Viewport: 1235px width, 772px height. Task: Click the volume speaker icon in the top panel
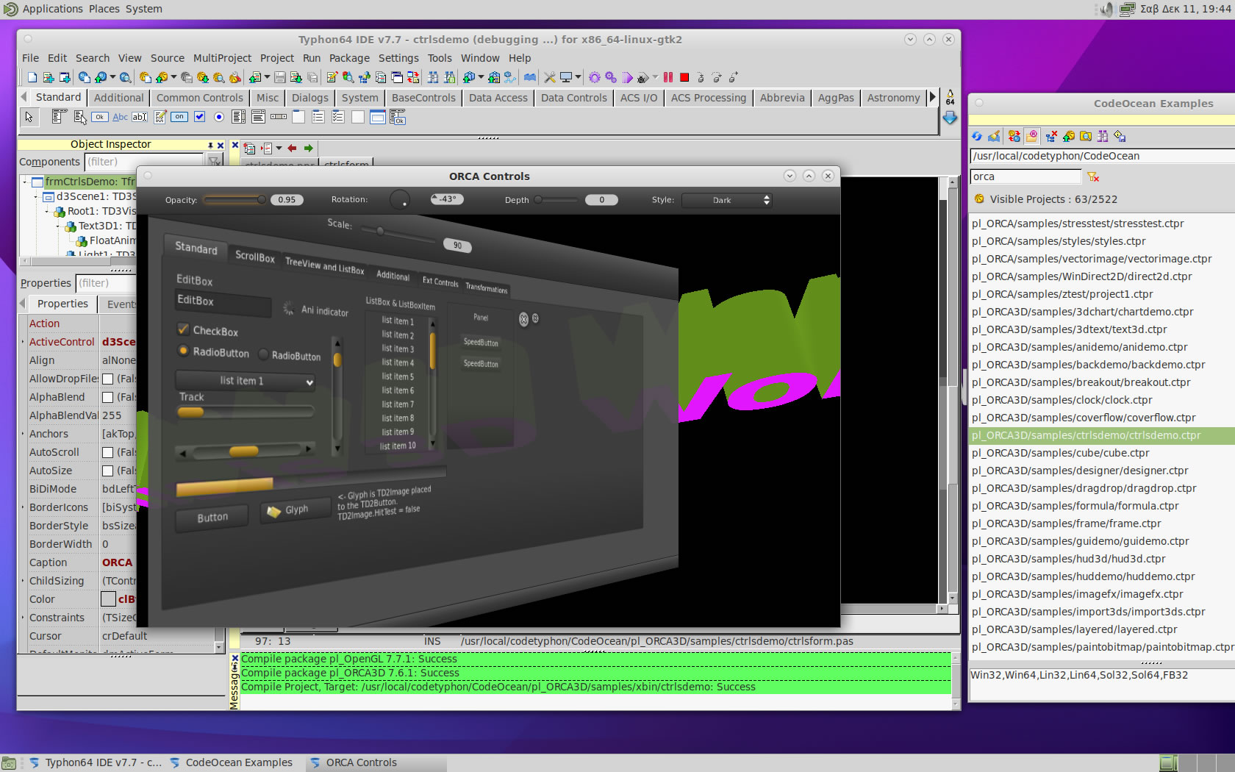click(1106, 9)
